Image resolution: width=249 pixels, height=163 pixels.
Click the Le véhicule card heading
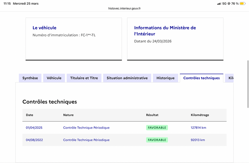pyautogui.click(x=45, y=28)
